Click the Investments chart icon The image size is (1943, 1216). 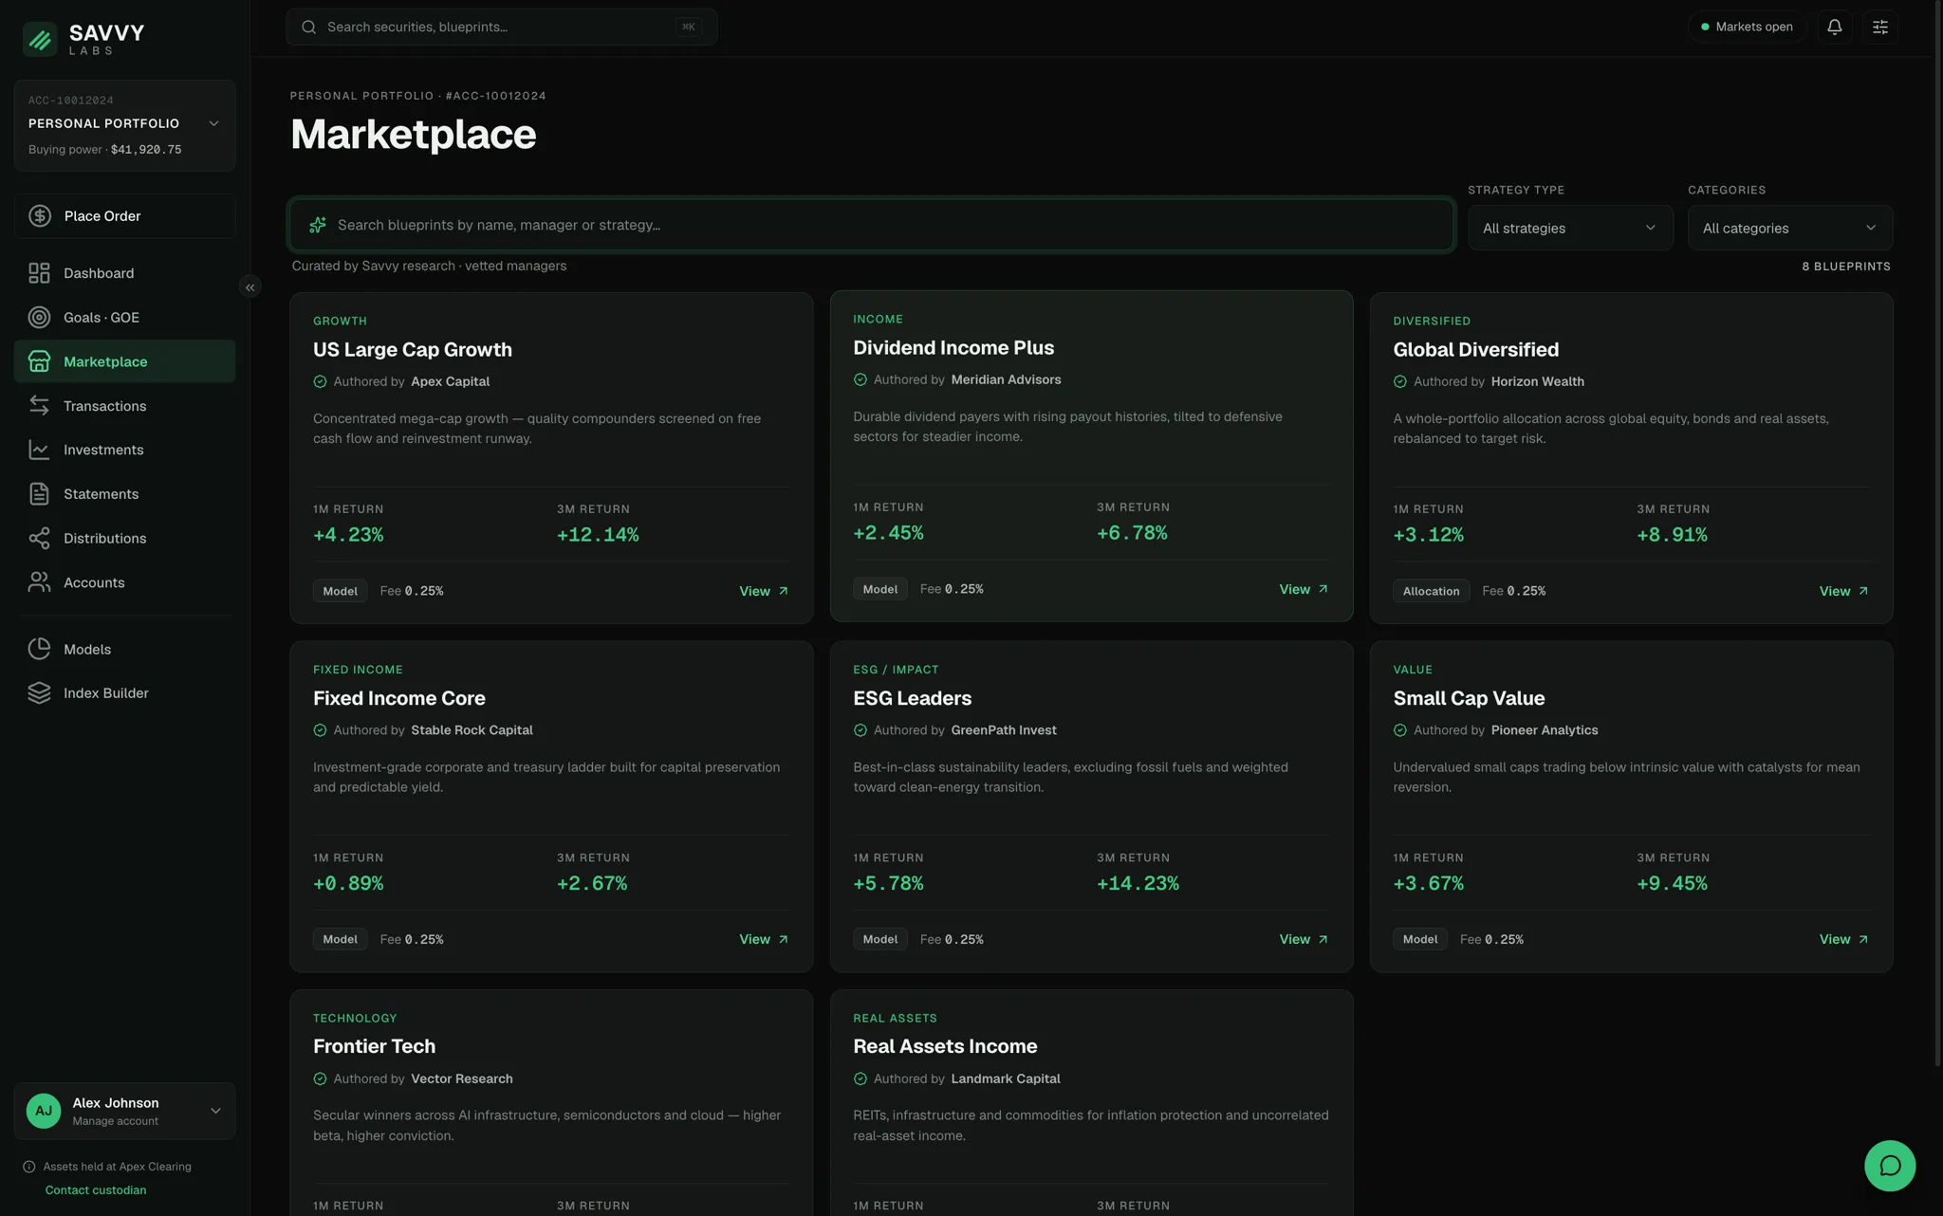point(39,450)
